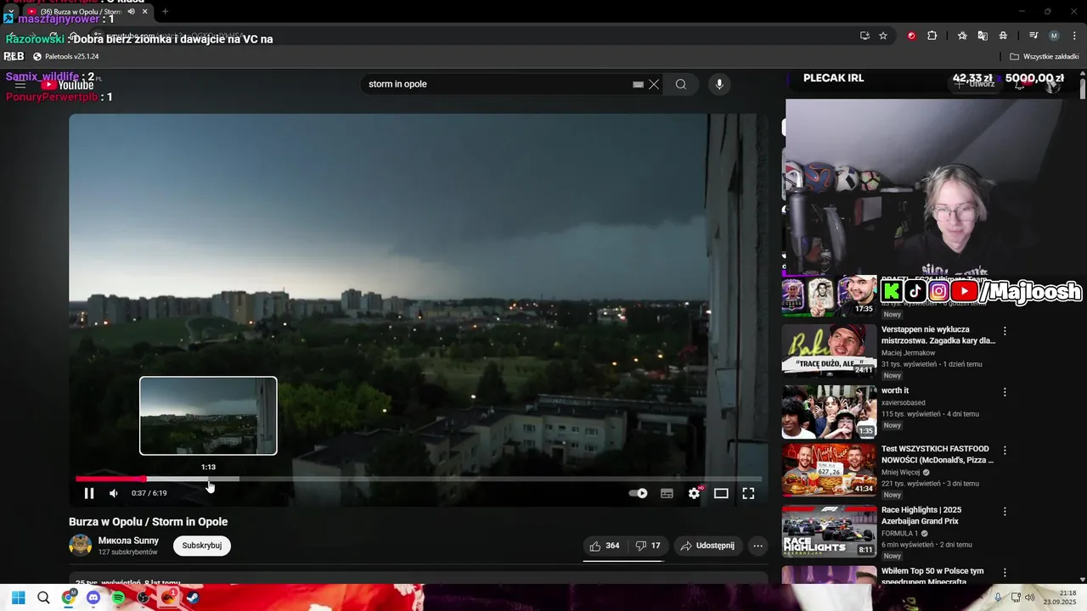The image size is (1087, 611).
Task: Open options menu for the Fastfood test video
Action: (x=1005, y=451)
